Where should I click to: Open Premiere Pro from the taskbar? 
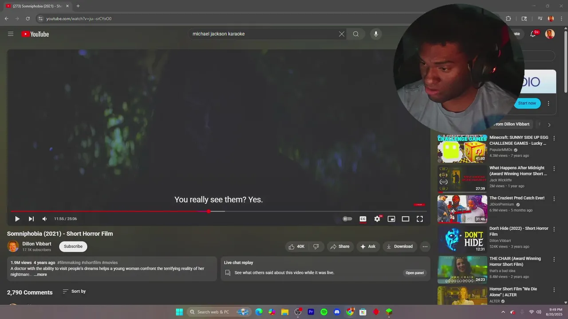click(x=311, y=312)
